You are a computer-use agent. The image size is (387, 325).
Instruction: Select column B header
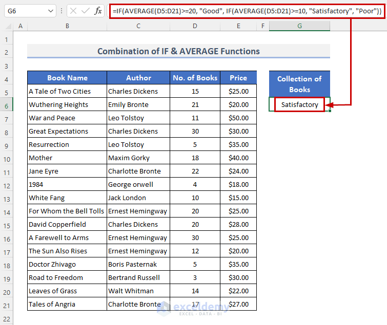(67, 26)
